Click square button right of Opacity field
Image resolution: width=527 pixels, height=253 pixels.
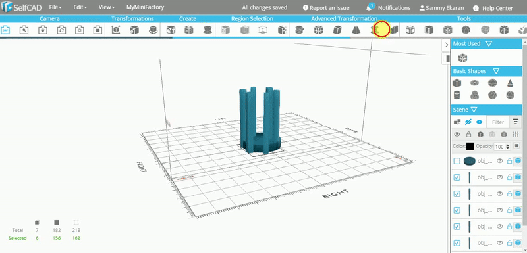tap(517, 146)
